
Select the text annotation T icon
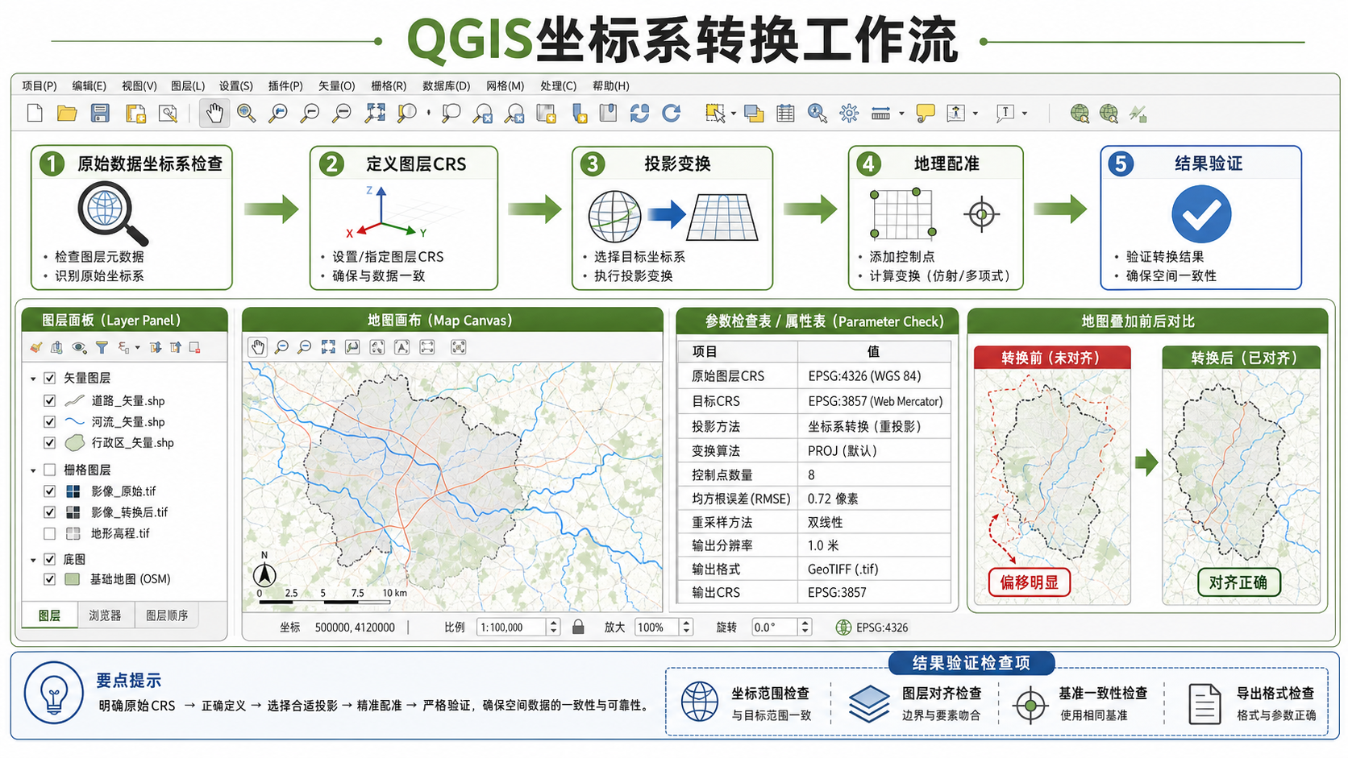pyautogui.click(x=1005, y=114)
